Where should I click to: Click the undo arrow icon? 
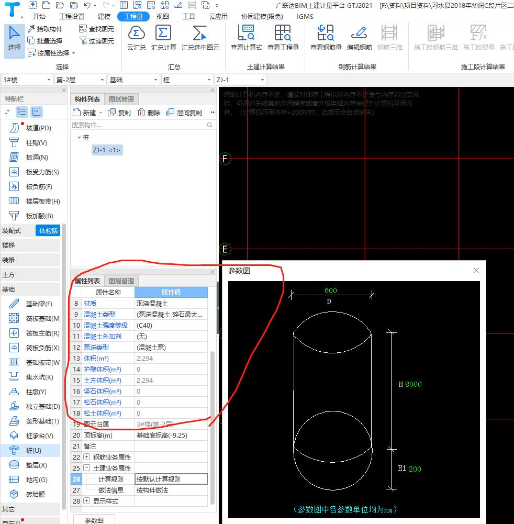coord(87,5)
